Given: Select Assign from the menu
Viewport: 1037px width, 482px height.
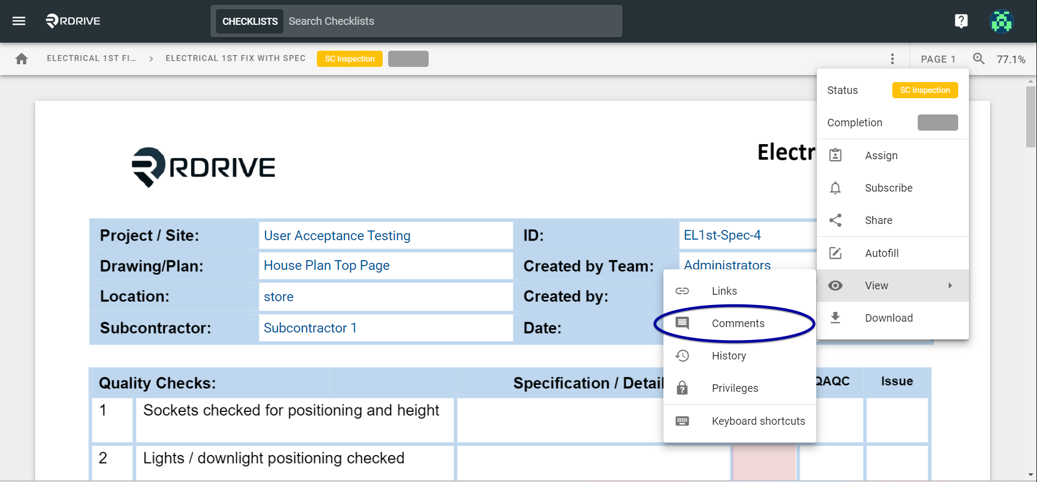Looking at the screenshot, I should pos(893,155).
